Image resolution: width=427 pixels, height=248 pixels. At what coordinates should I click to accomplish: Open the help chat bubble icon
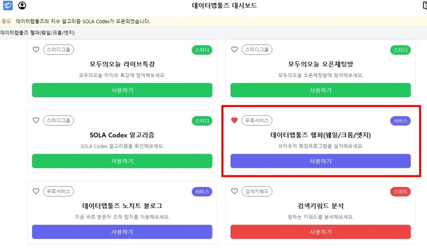(x=424, y=4)
